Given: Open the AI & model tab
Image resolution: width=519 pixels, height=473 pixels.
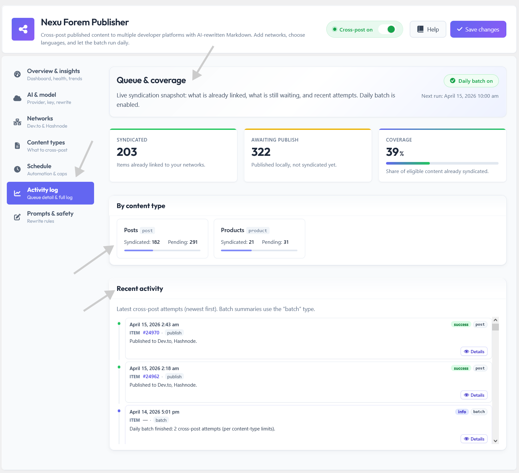Looking at the screenshot, I should [50, 98].
